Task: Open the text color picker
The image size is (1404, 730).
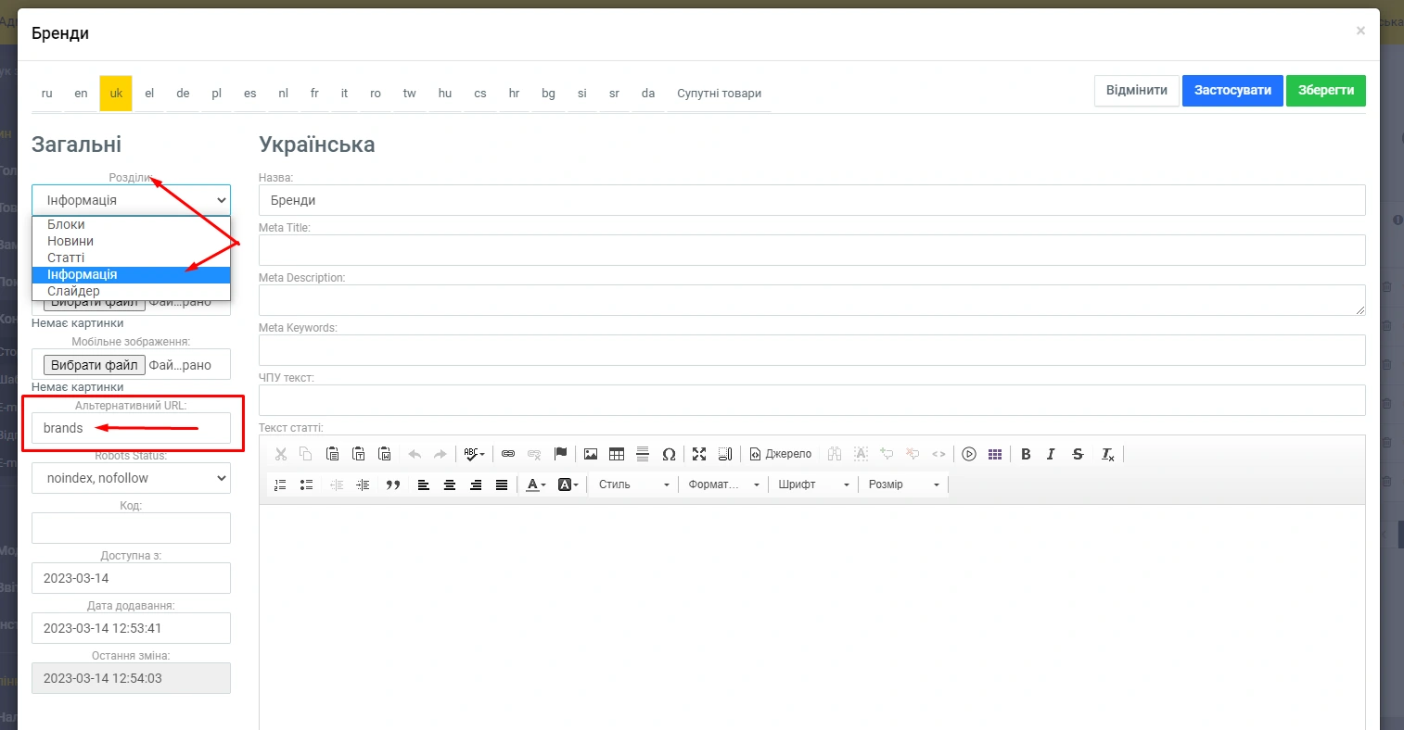Action: pyautogui.click(x=535, y=485)
